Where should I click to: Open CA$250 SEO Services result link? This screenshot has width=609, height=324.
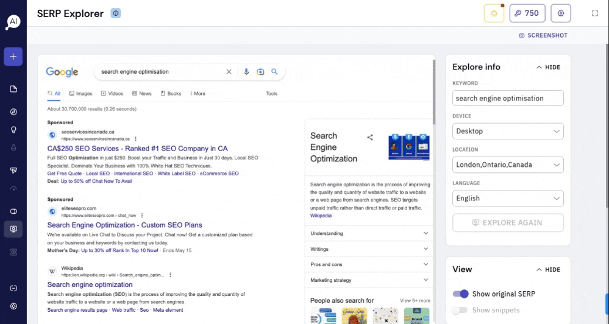click(x=138, y=149)
